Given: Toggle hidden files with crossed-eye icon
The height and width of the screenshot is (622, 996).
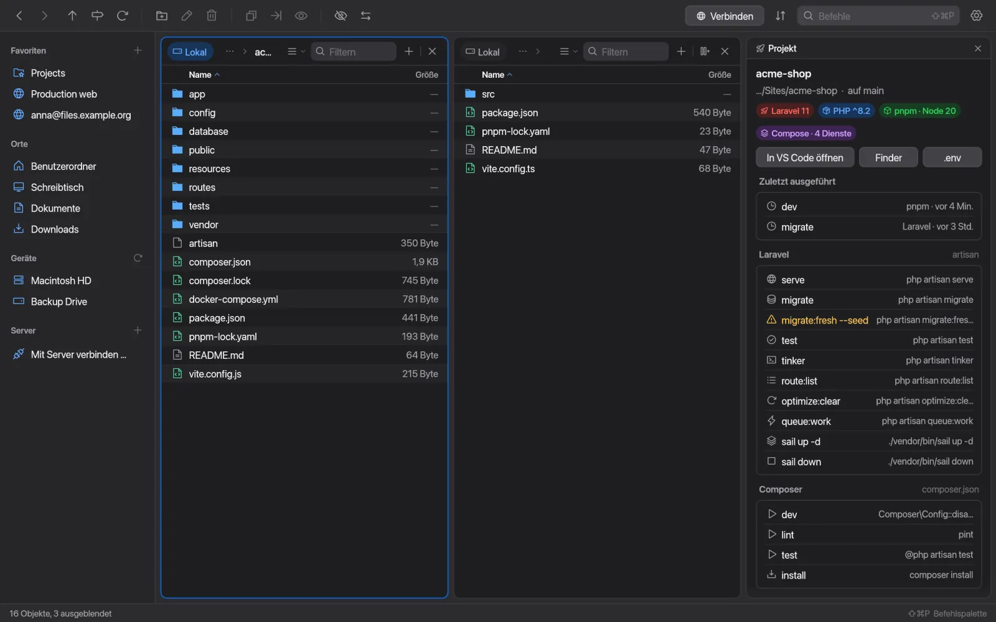Looking at the screenshot, I should [x=341, y=16].
